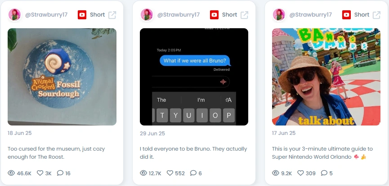
Task: Click the heart icon showing 309 likes
Action: pyautogui.click(x=300, y=173)
